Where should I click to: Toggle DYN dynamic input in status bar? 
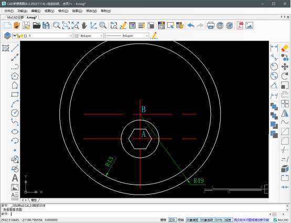tap(219, 220)
